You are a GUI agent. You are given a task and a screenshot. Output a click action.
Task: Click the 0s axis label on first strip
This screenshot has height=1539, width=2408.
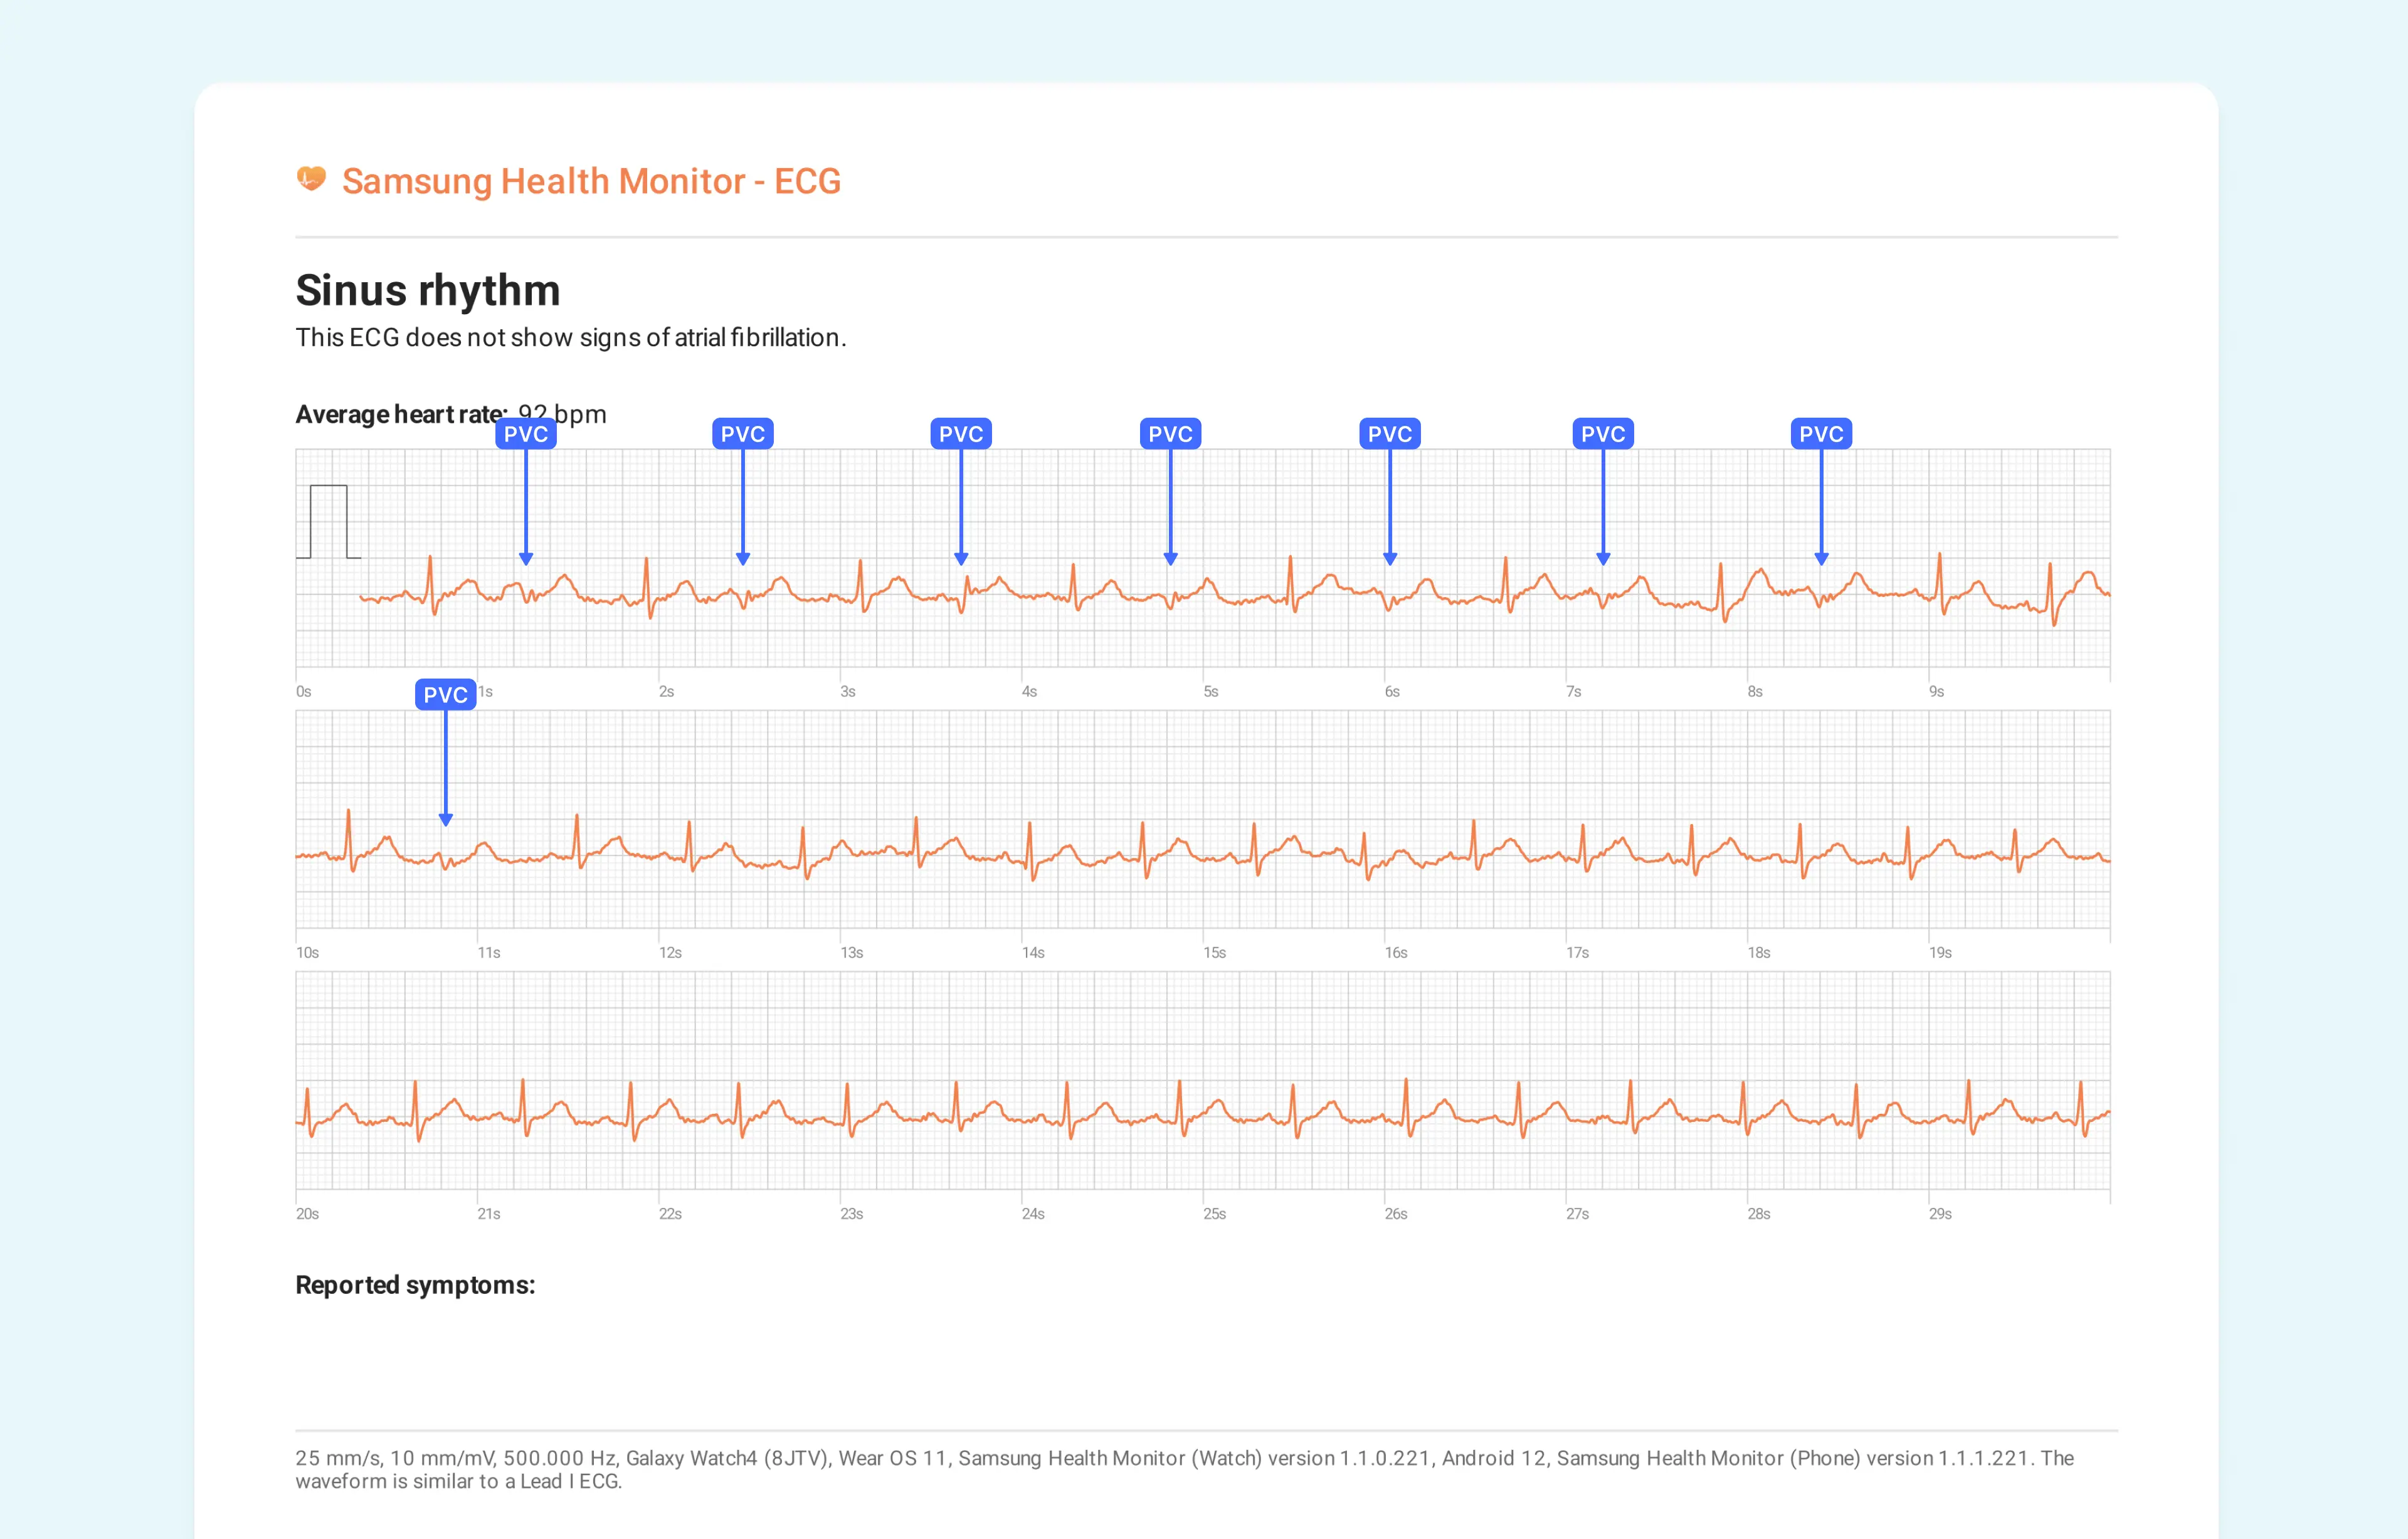(305, 690)
